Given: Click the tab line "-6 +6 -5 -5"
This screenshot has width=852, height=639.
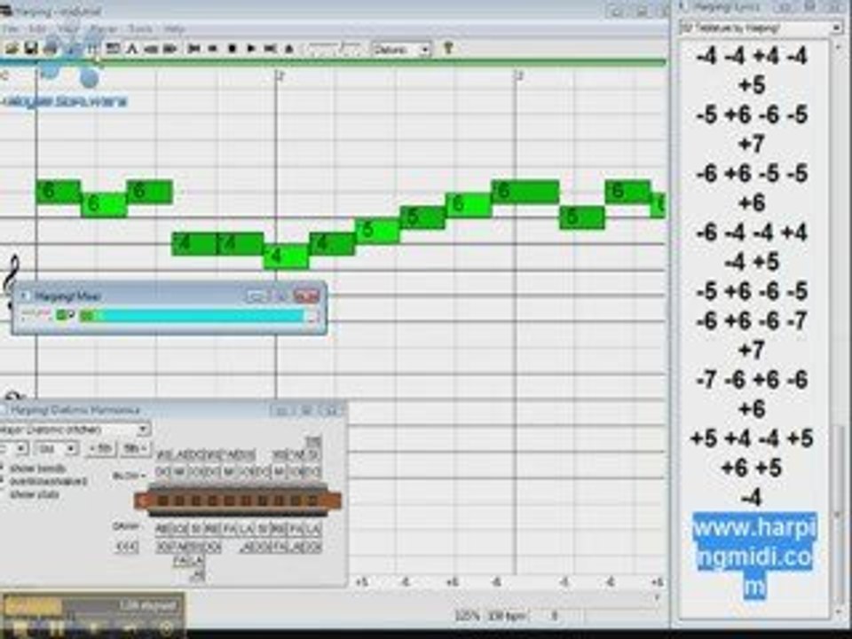Looking at the screenshot, I should click(752, 174).
